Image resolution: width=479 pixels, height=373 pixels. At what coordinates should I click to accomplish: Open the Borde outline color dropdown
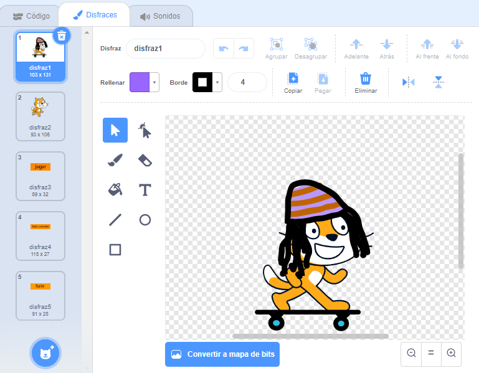217,82
